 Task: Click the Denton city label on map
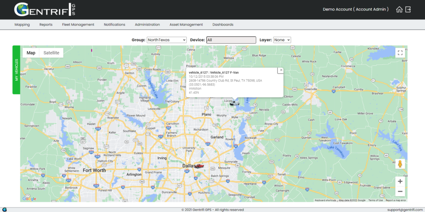click(129, 73)
